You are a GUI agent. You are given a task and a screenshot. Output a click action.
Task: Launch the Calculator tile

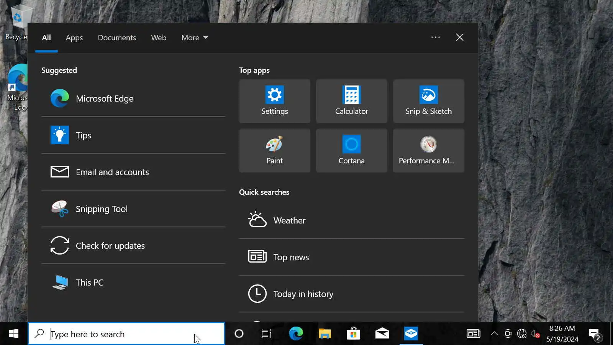pos(351,101)
